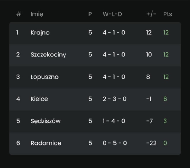190x168 pixels.
Task: Click the Kielce team name
Action: (39, 99)
